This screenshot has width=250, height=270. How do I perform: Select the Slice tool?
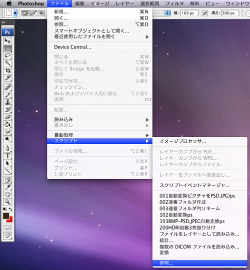[x=7, y=78]
